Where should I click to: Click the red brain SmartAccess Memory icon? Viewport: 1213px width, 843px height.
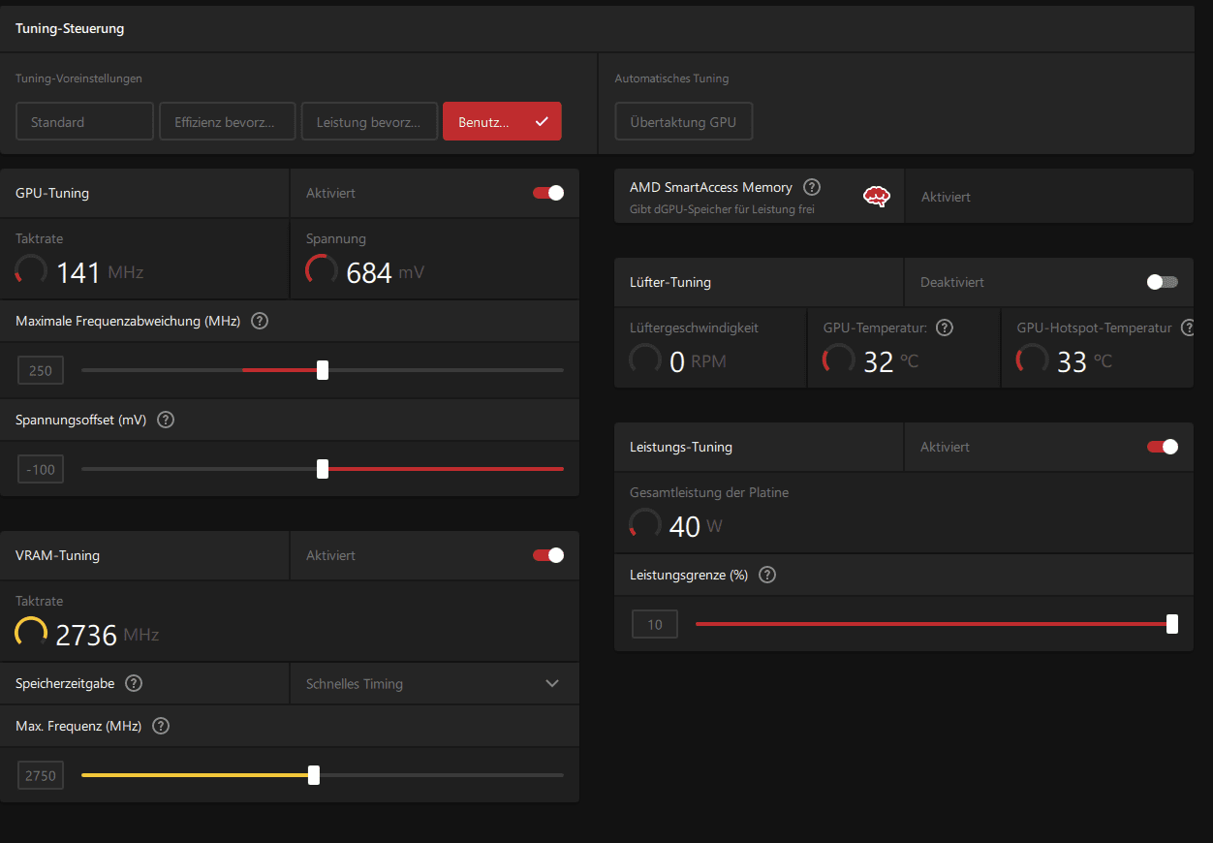[877, 197]
